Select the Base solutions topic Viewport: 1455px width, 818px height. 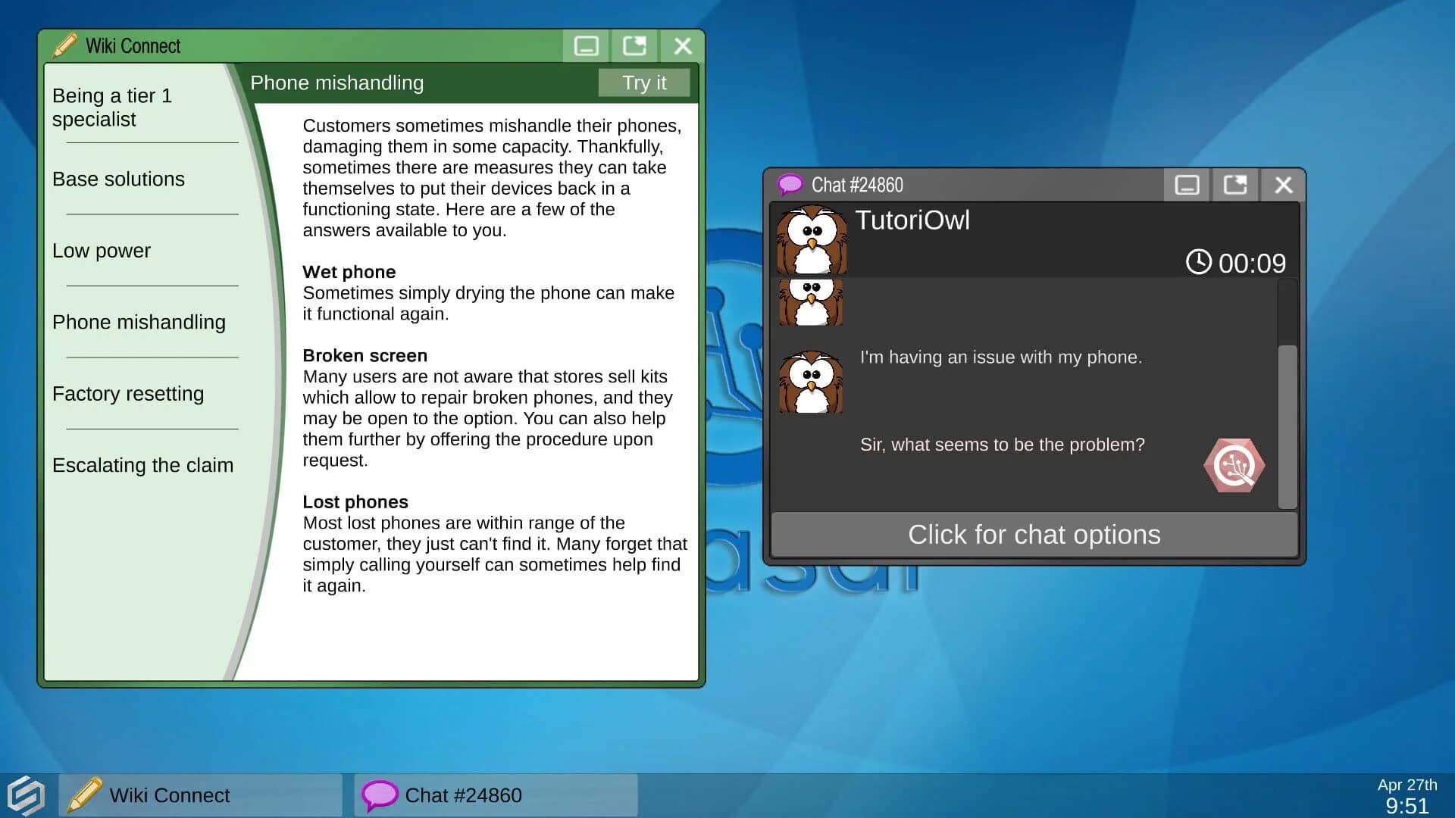118,179
